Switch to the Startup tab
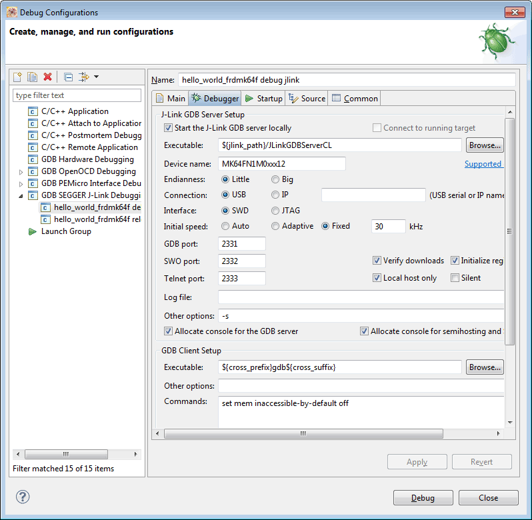This screenshot has width=532, height=520. 263,99
